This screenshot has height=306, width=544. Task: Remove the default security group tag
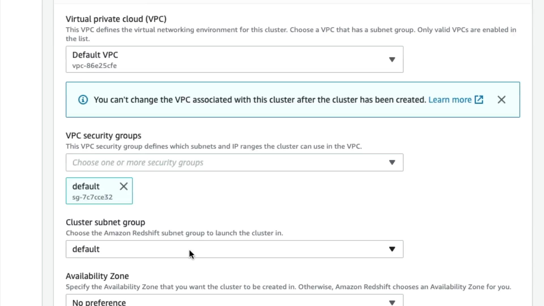pos(124,186)
